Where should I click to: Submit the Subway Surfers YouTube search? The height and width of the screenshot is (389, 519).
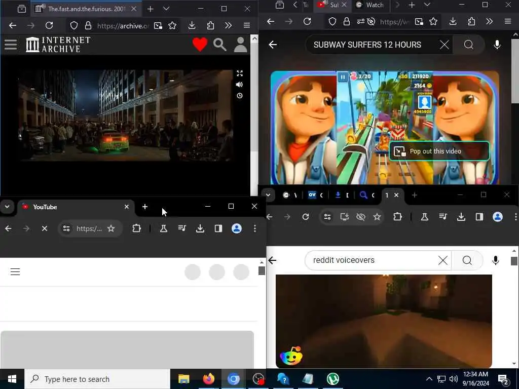point(469,45)
